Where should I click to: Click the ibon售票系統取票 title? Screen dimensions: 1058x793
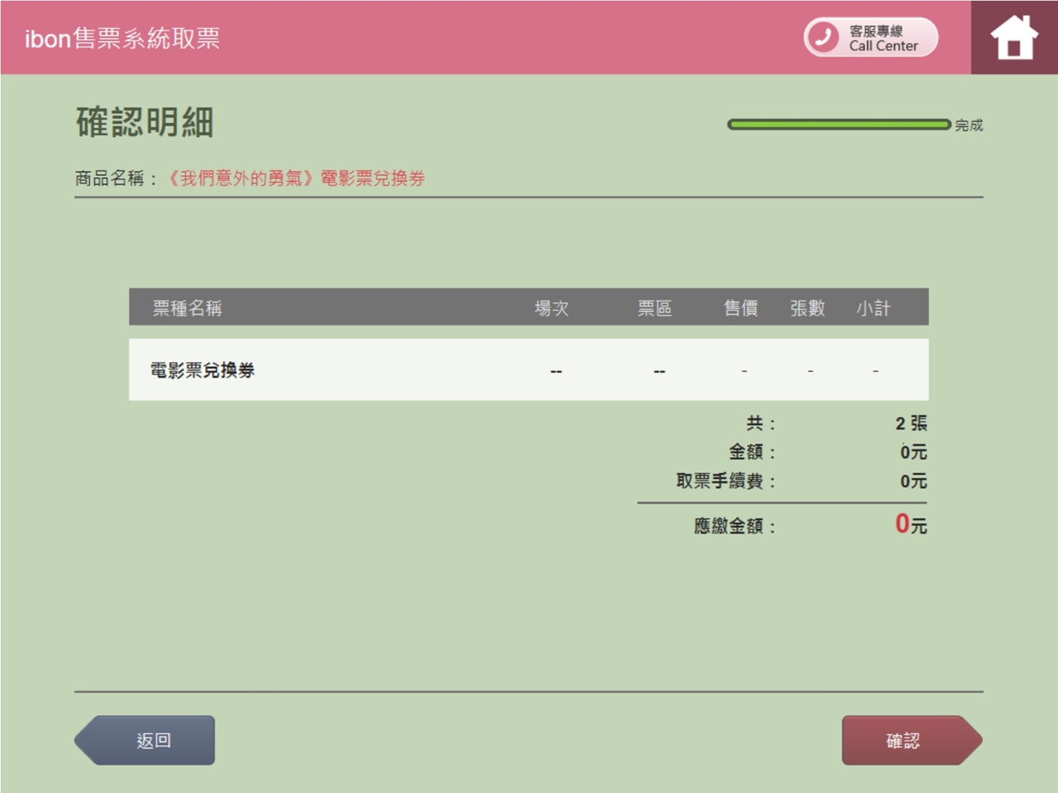coord(122,38)
